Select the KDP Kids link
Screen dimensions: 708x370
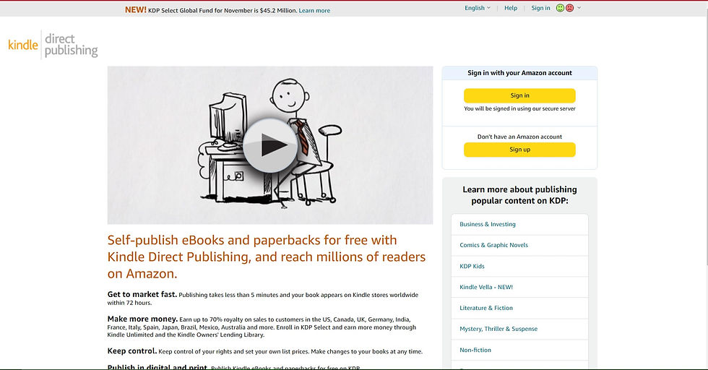click(472, 266)
